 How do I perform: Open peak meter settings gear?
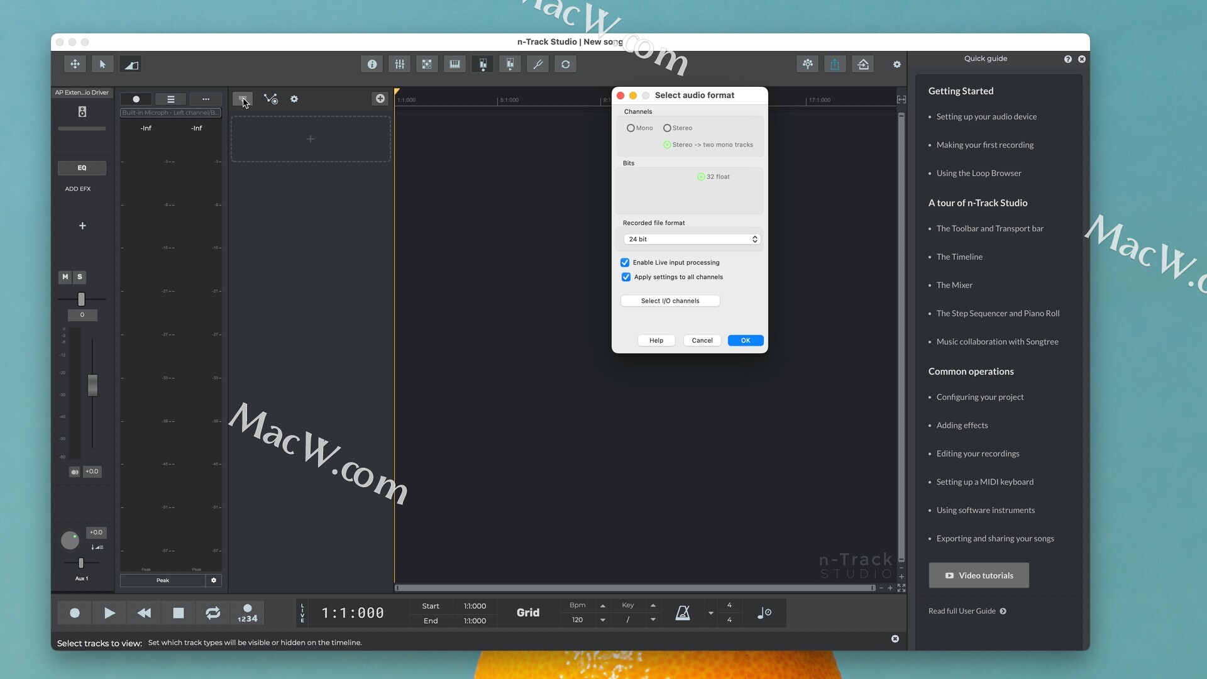pos(214,580)
